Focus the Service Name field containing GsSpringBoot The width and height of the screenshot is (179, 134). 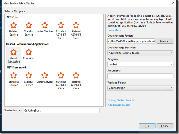(62, 110)
